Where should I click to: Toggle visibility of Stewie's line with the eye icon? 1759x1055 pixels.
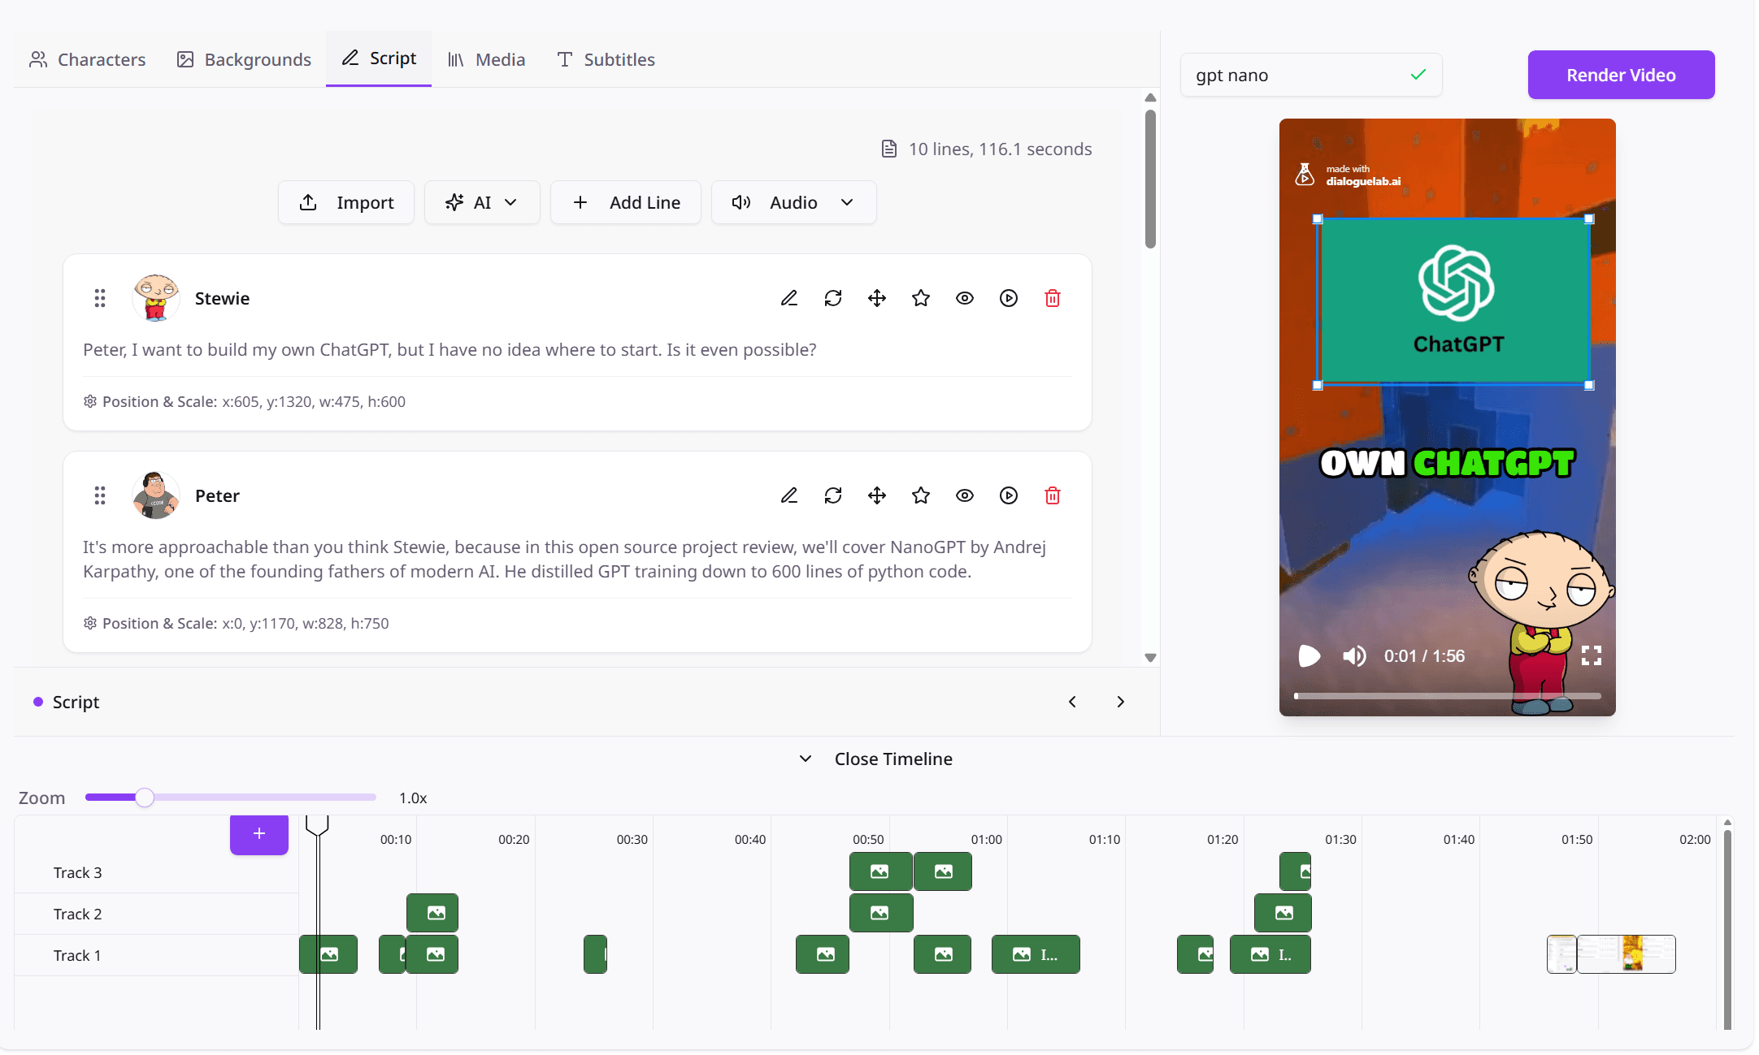tap(964, 298)
